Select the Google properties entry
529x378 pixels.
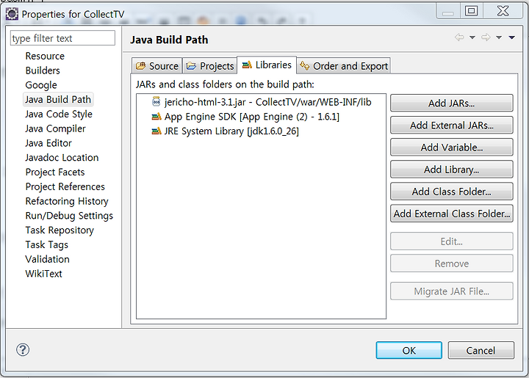click(41, 85)
